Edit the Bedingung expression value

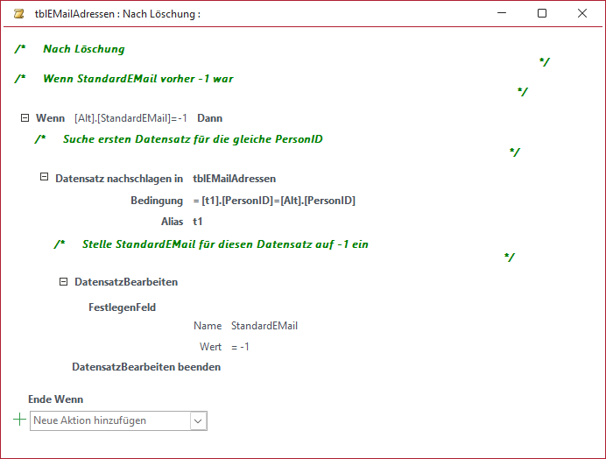tap(273, 201)
